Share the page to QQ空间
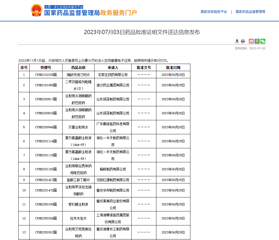The height and width of the screenshot is (240, 279). tap(257, 41)
